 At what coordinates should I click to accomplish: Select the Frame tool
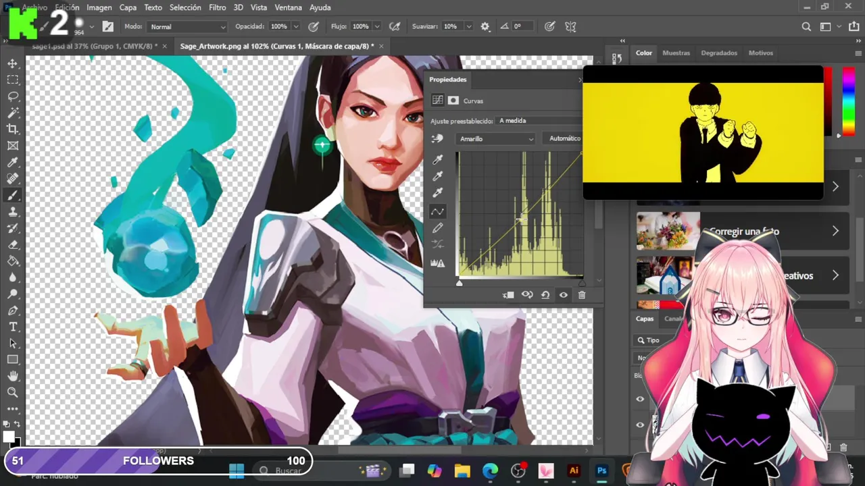13,146
